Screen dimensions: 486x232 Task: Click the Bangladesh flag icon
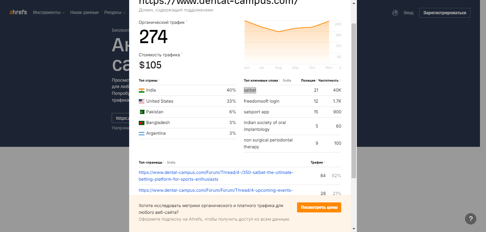(x=142, y=123)
